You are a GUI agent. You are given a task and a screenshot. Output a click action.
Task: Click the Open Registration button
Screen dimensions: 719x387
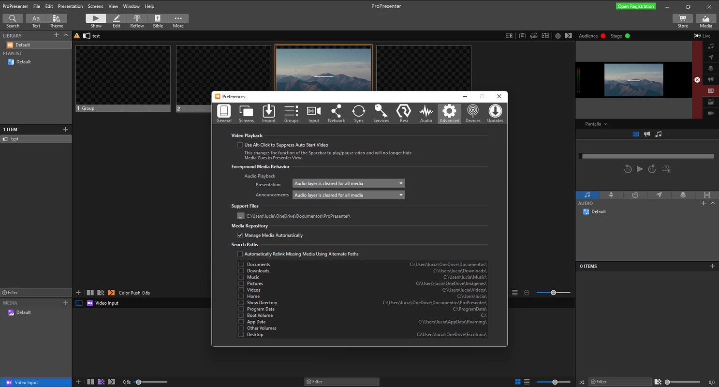[636, 6]
